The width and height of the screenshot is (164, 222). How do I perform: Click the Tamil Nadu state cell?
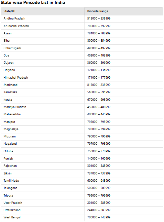11,181
